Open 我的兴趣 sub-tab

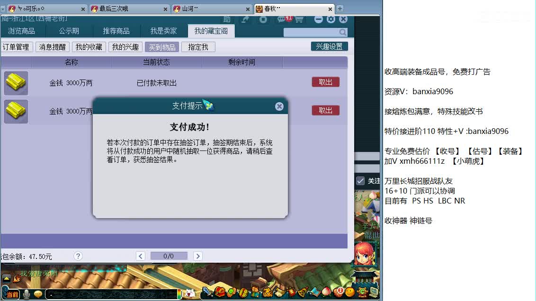125,47
